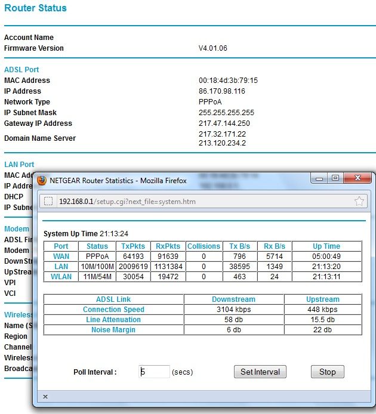
Task: Maximize the Router Statistics window
Action: [x=335, y=178]
